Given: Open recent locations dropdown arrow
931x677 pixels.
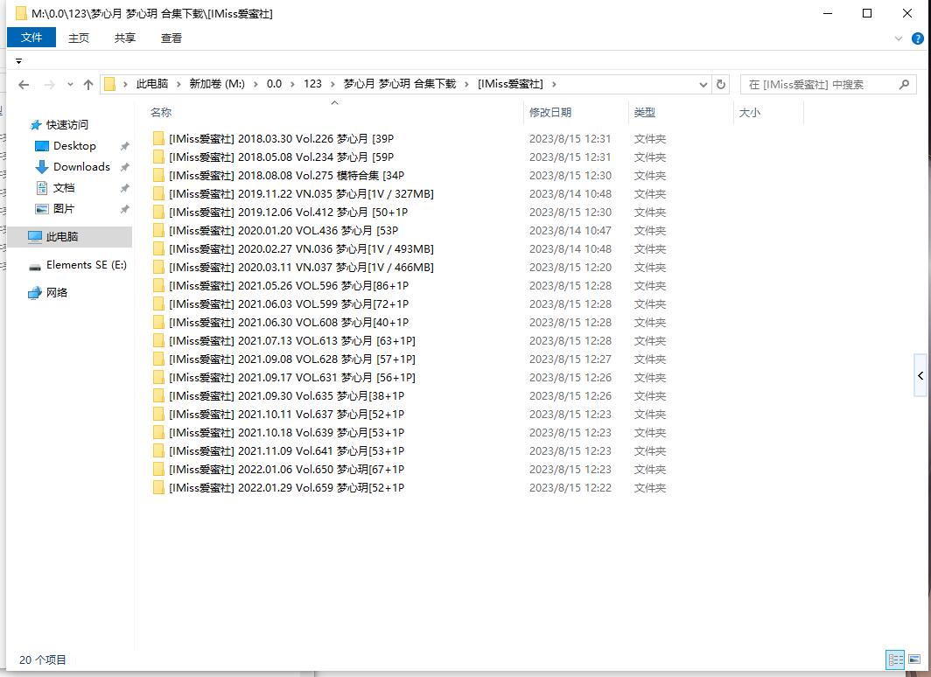Looking at the screenshot, I should click(70, 85).
